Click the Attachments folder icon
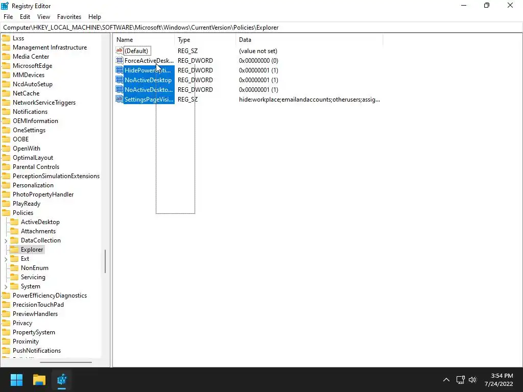This screenshot has height=392, width=523. [14, 231]
